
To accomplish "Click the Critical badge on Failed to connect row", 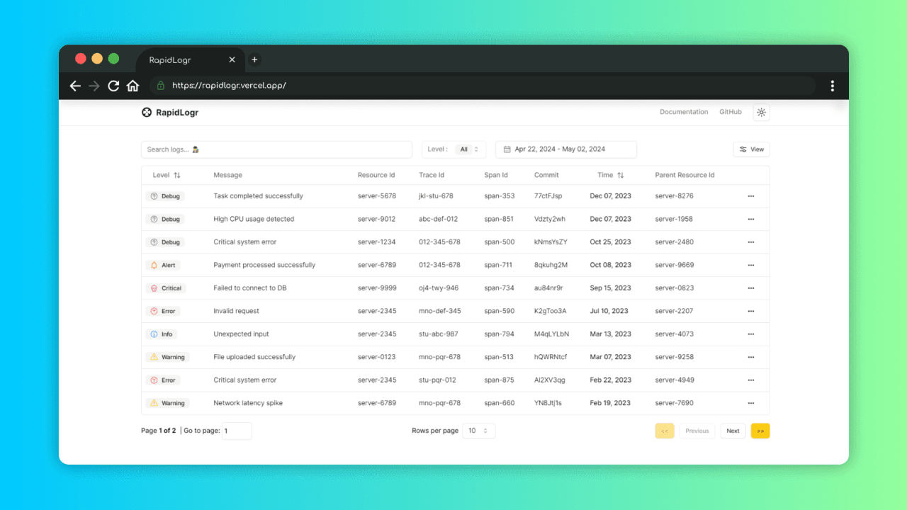I will [x=166, y=288].
